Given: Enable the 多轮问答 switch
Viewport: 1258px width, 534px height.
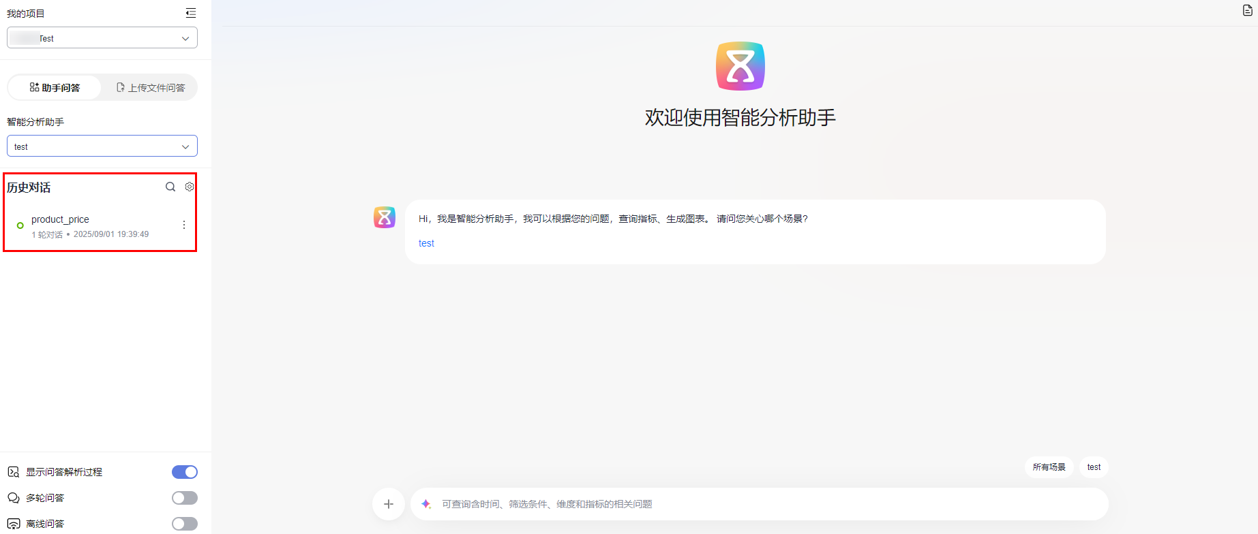Looking at the screenshot, I should 185,498.
